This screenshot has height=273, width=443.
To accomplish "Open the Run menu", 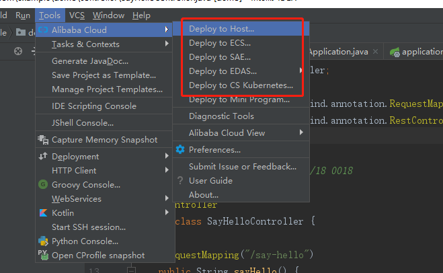I will [x=23, y=15].
